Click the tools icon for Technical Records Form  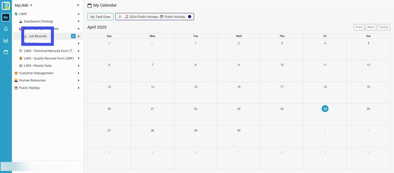pyautogui.click(x=21, y=51)
